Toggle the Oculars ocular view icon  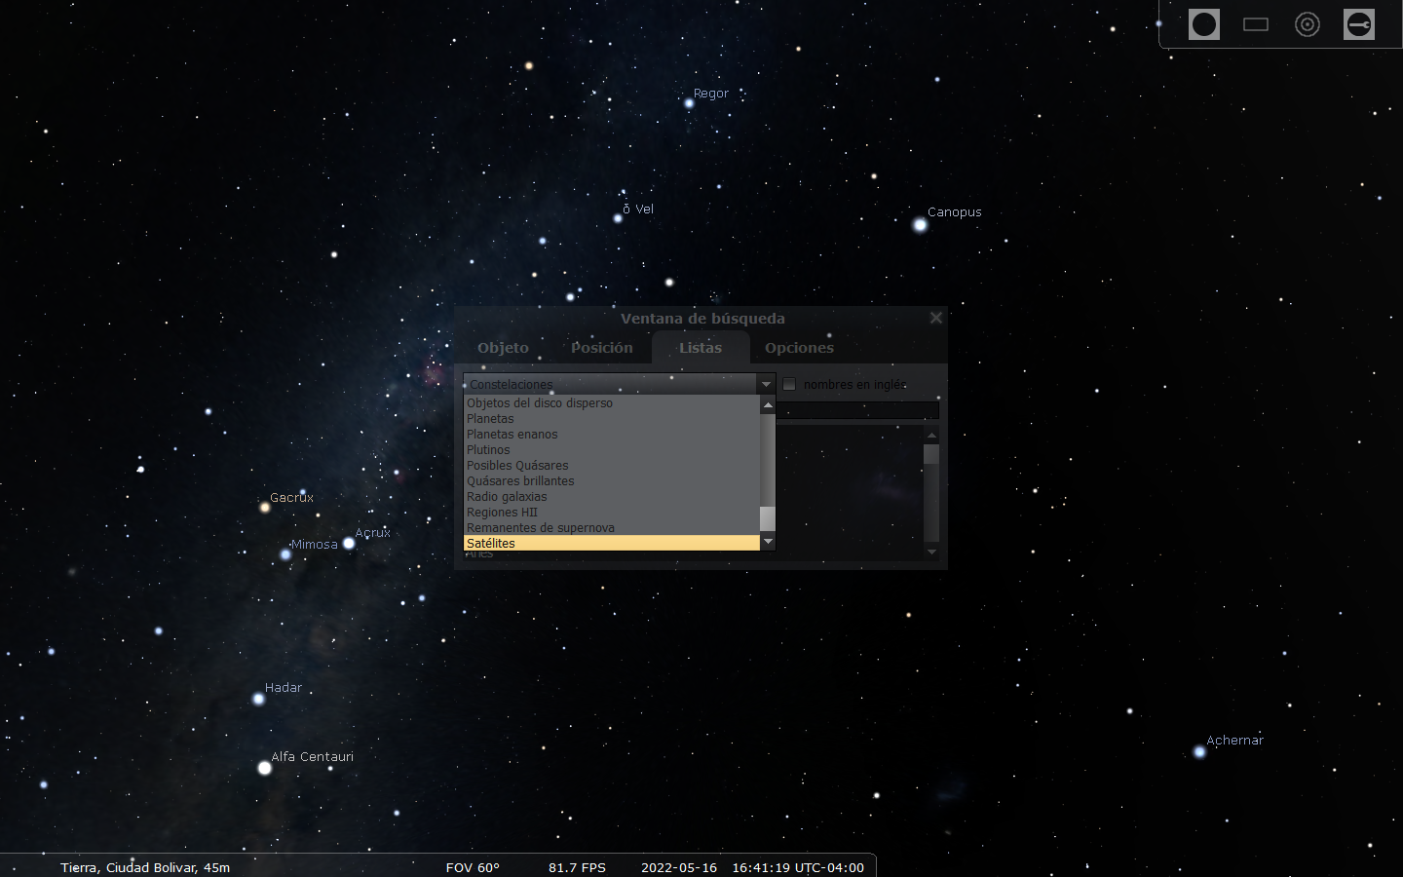tap(1204, 24)
